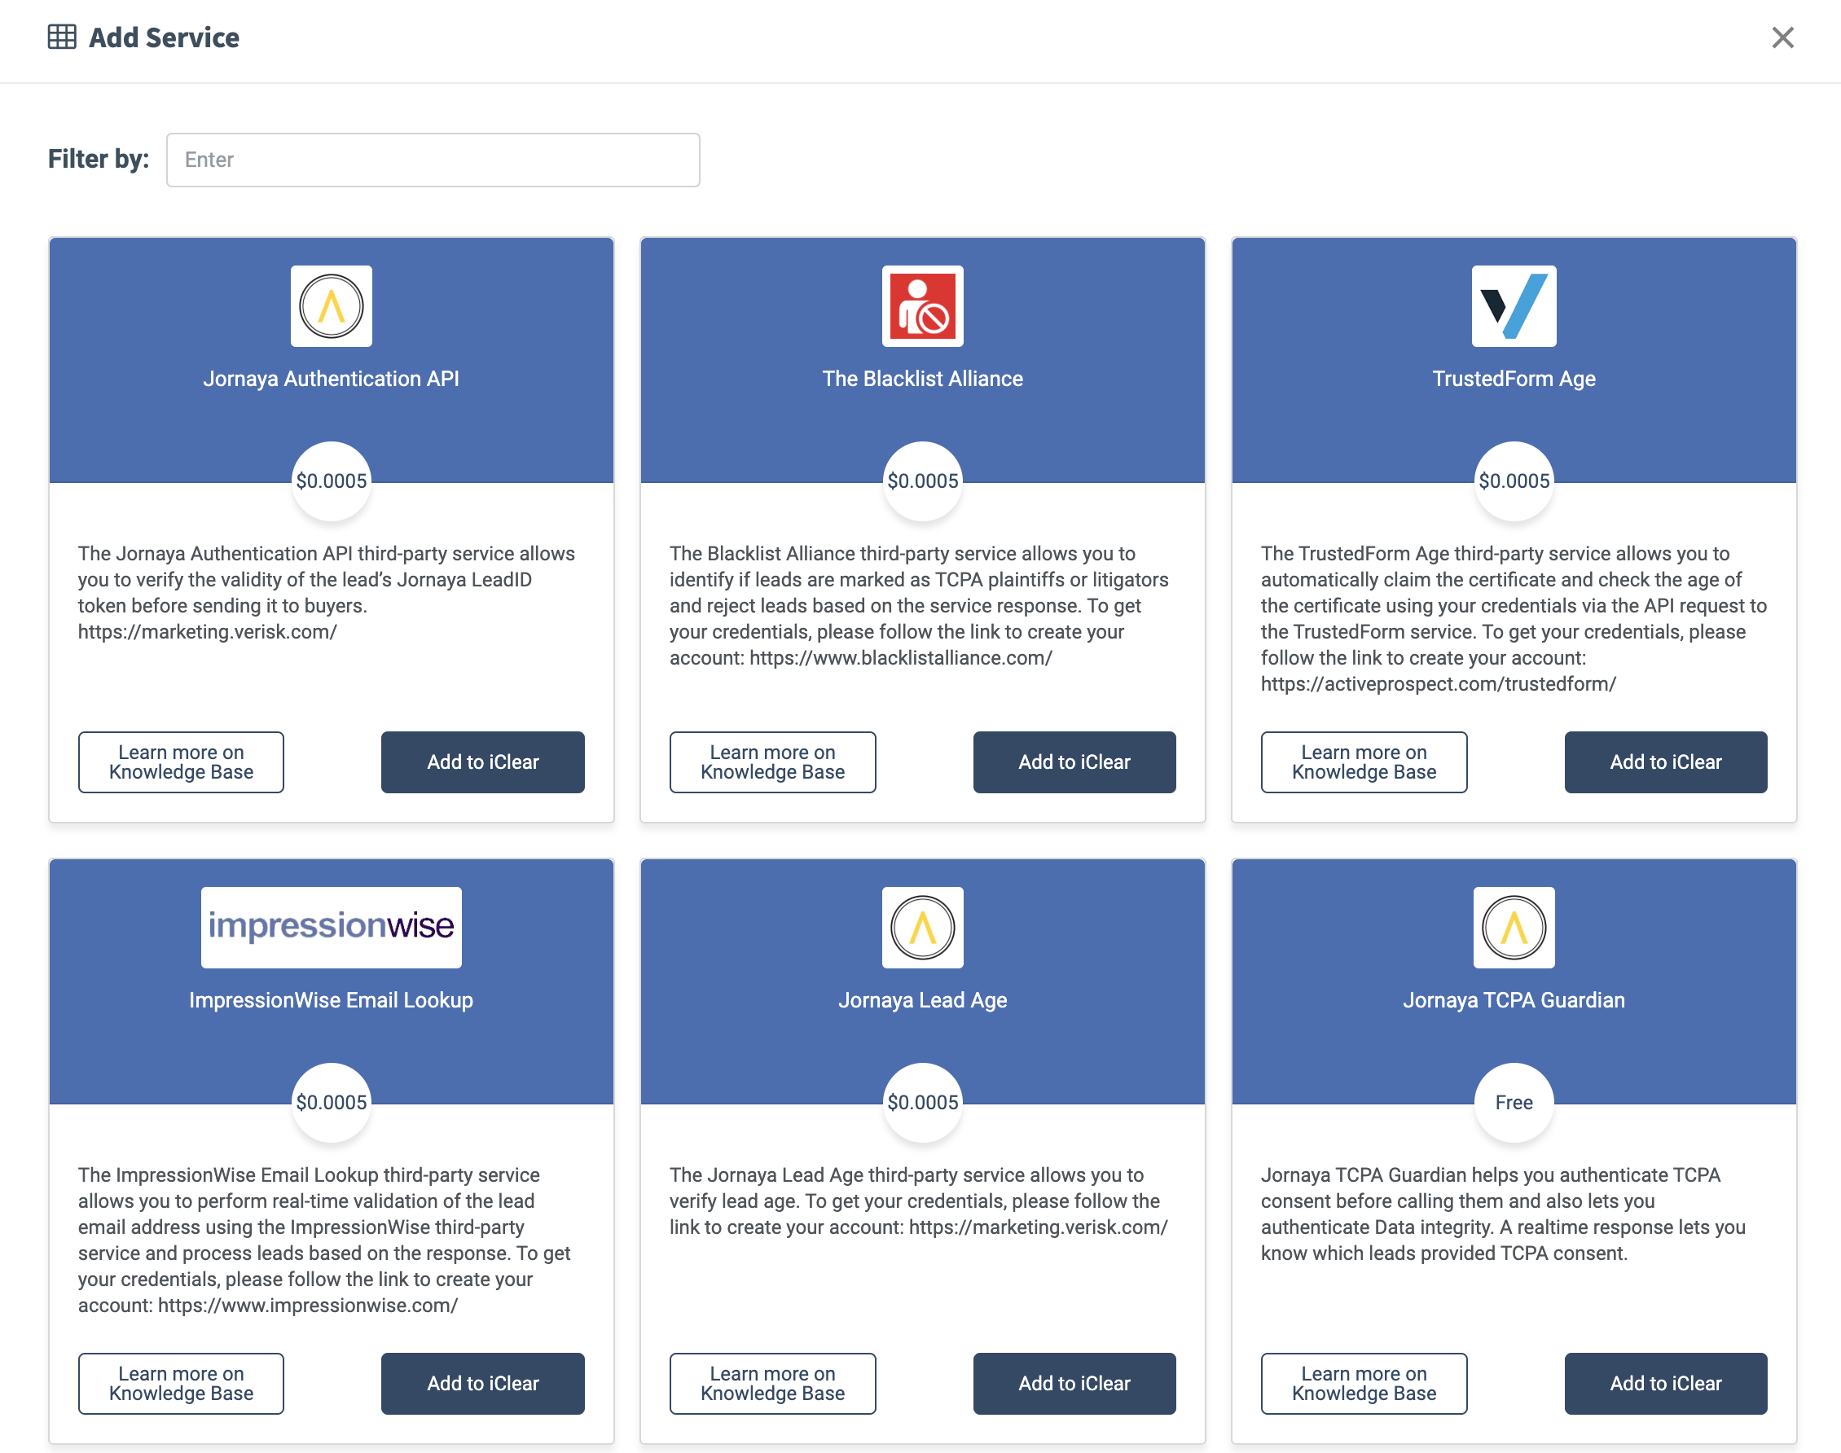1841x1453 pixels.
Task: Click the Free price badge on TCPA Guardian
Action: (1514, 1103)
